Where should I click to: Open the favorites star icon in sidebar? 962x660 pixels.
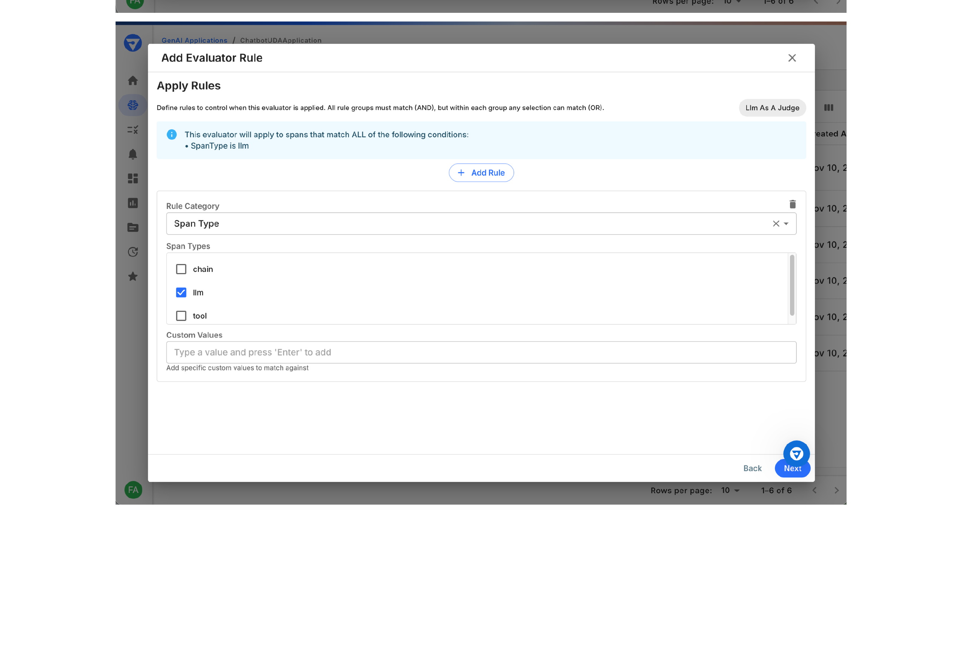pos(132,276)
